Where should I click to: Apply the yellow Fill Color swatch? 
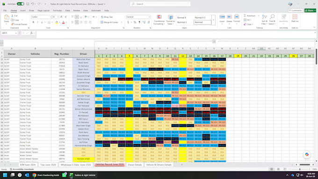pyautogui.click(x=57, y=22)
